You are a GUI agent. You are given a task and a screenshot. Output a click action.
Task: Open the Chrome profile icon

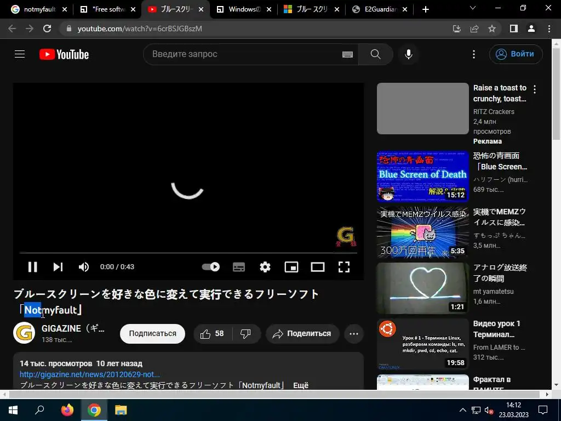531,29
